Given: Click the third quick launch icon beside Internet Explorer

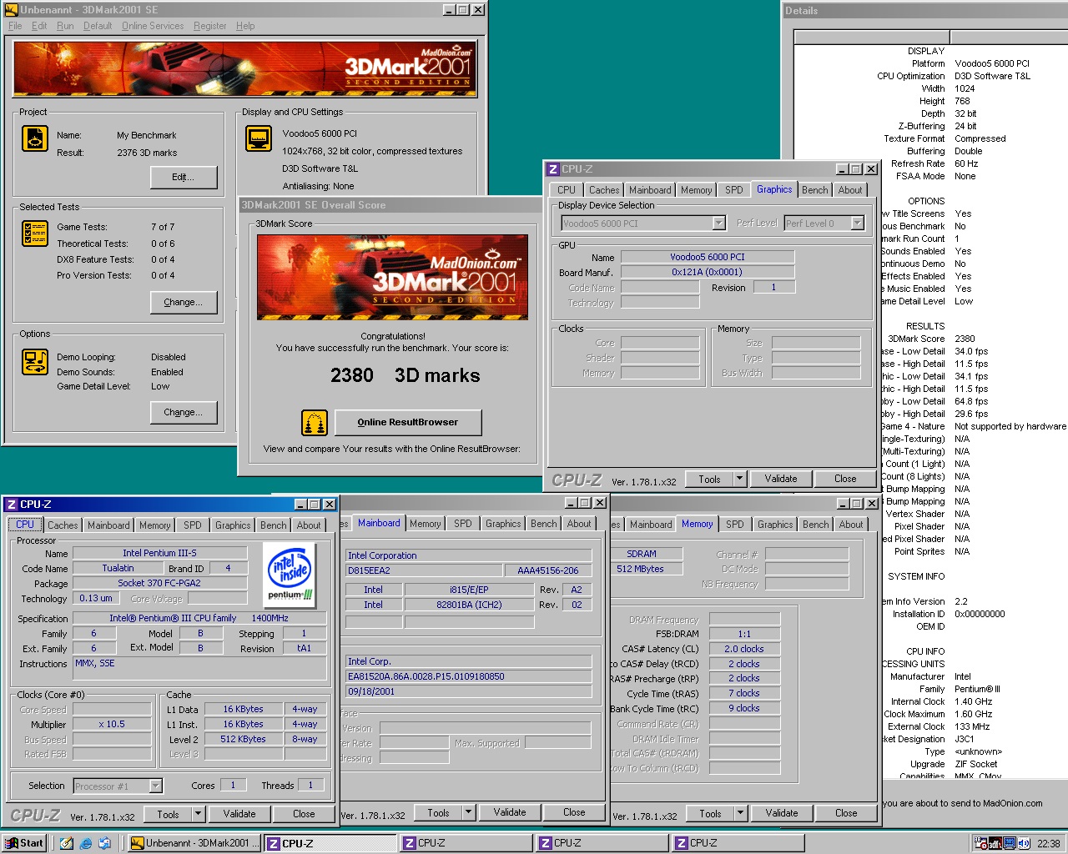Looking at the screenshot, I should pyautogui.click(x=104, y=843).
